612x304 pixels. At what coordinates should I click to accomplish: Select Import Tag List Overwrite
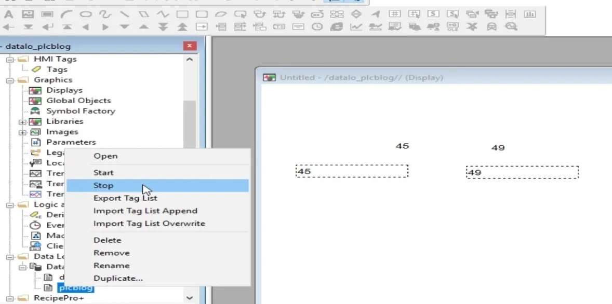pyautogui.click(x=158, y=224)
